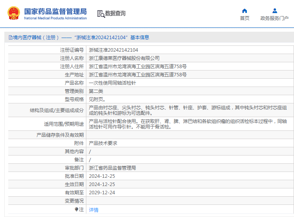Open the 政务服务门户 navigation item
Screen dimensions: 294x217
coord(274,18)
